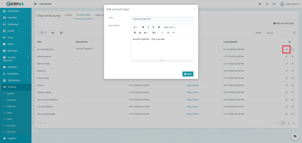The image size is (302, 143).
Task: Close the Edit account type dialog
Action: [195, 9]
